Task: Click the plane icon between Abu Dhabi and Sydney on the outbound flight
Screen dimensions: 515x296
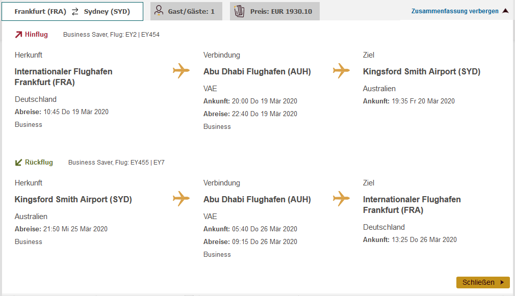Action: tap(341, 70)
